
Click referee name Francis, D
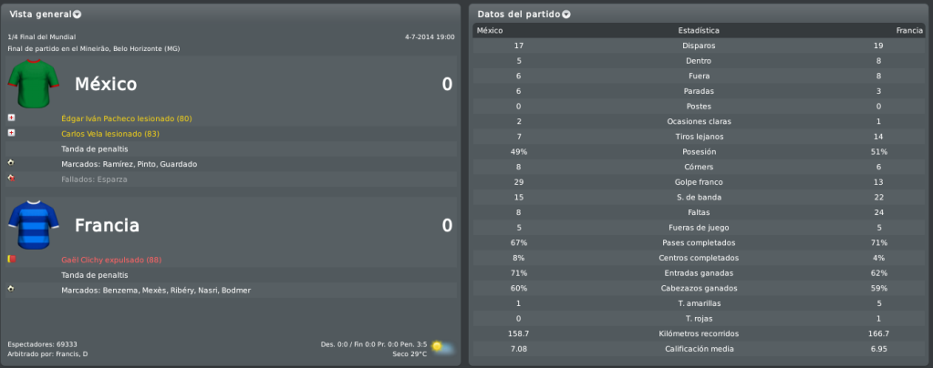click(72, 353)
